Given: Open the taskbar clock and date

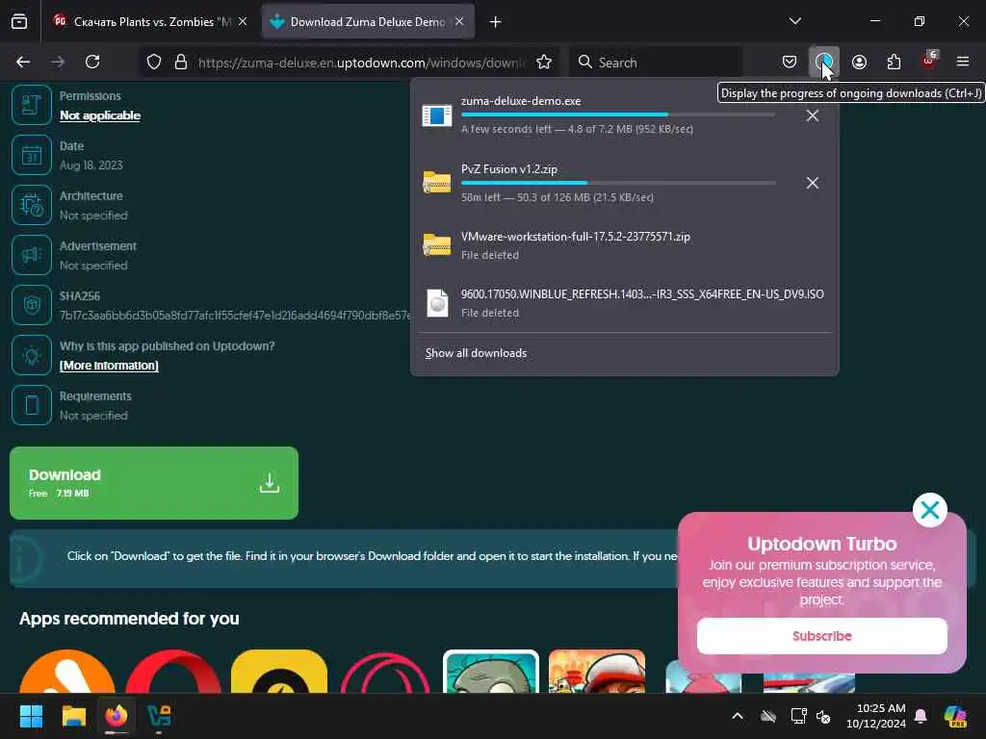Looking at the screenshot, I should (x=876, y=716).
